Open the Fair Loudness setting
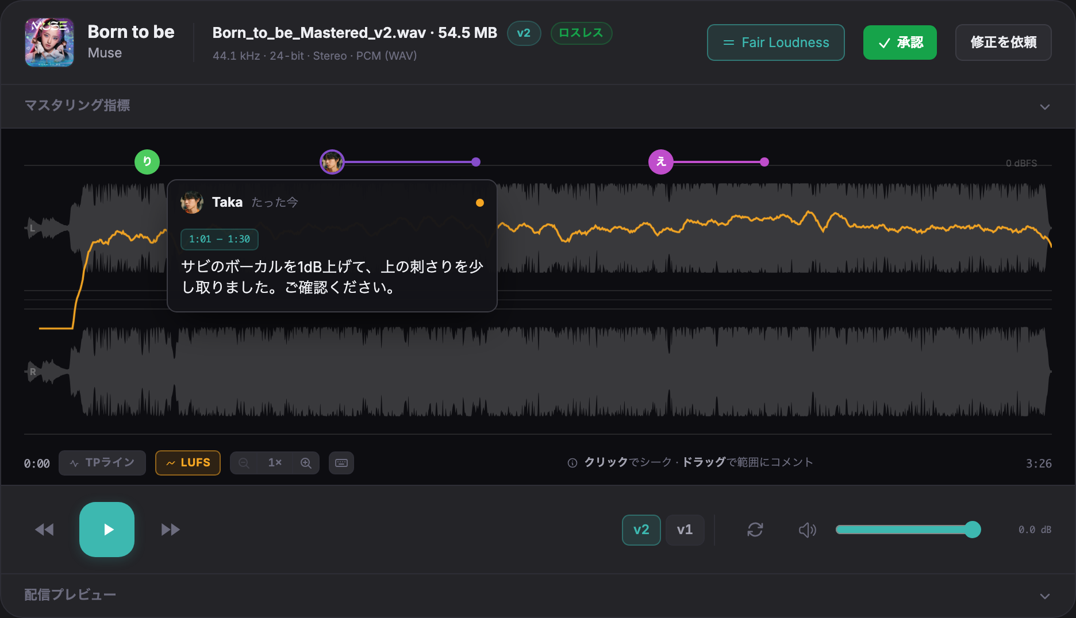The height and width of the screenshot is (618, 1076). (x=775, y=43)
